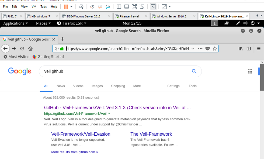Viewport: 264px width, 159px height.
Task: Toggle the Firefox sidebar view
Action: [x=249, y=49]
